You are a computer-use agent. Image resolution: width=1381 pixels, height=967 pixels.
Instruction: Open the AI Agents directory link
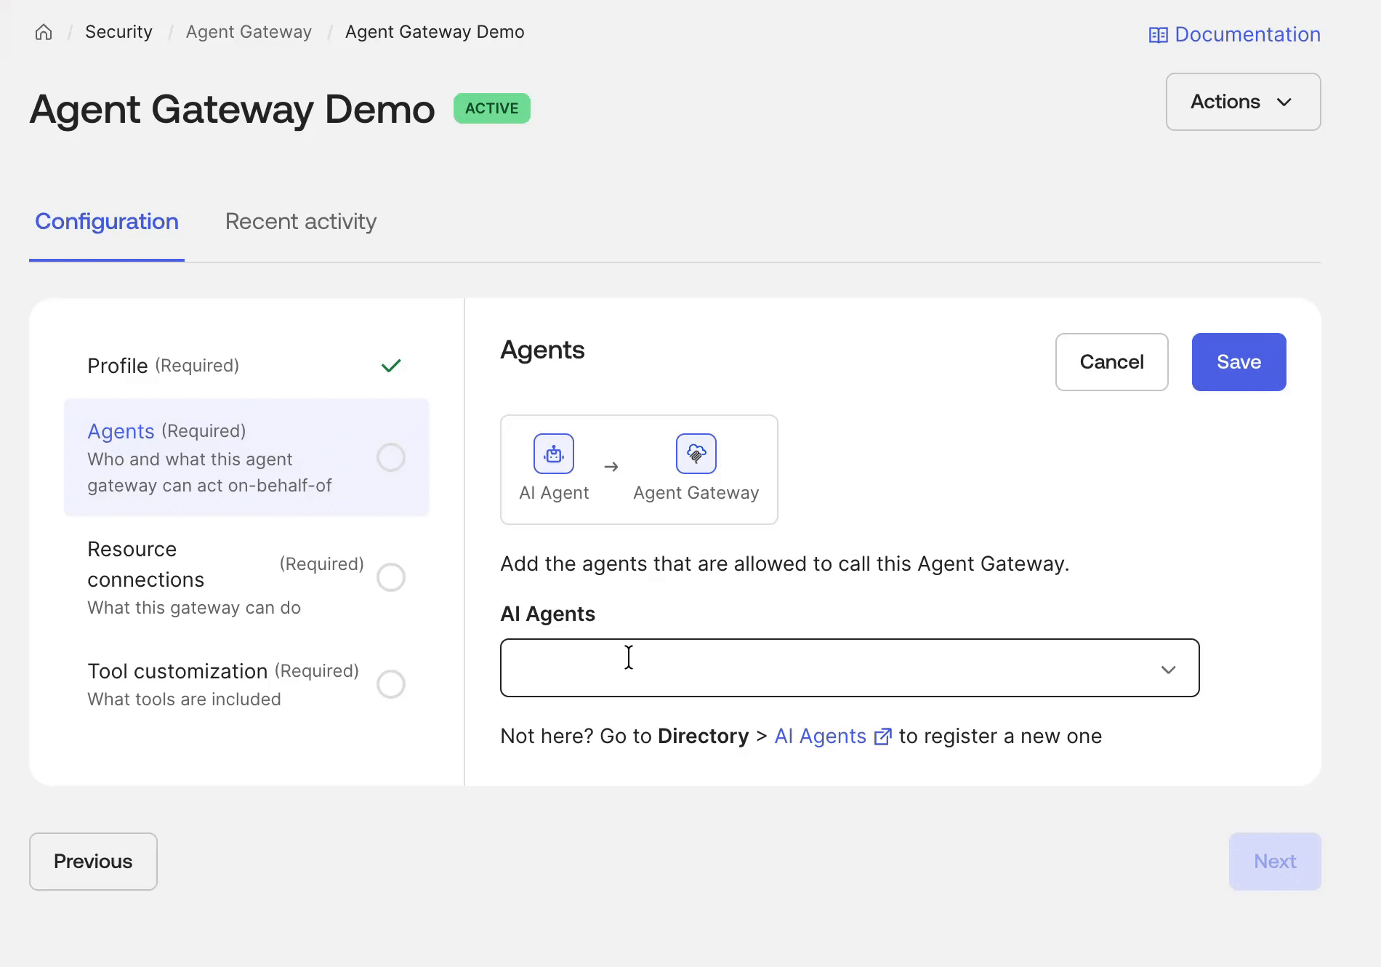pyautogui.click(x=820, y=736)
